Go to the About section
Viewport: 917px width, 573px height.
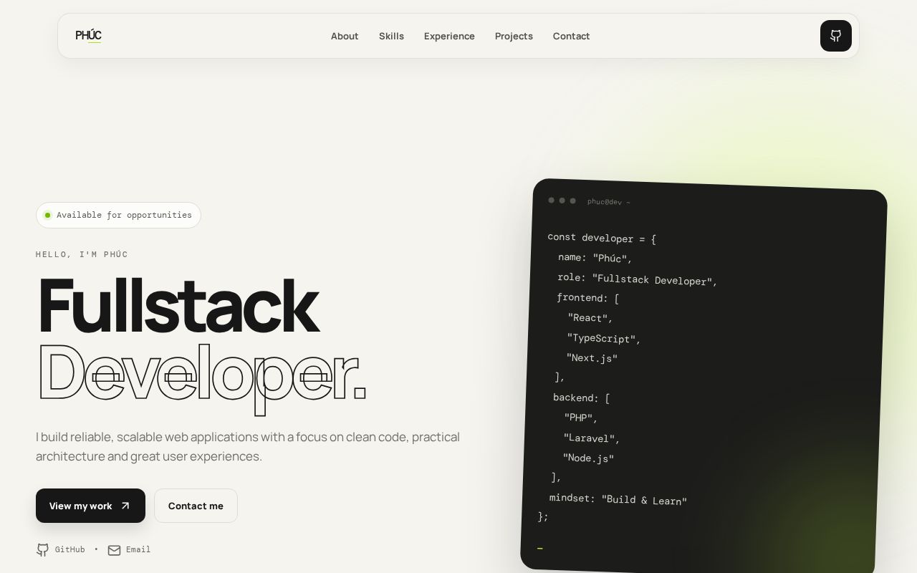[345, 36]
